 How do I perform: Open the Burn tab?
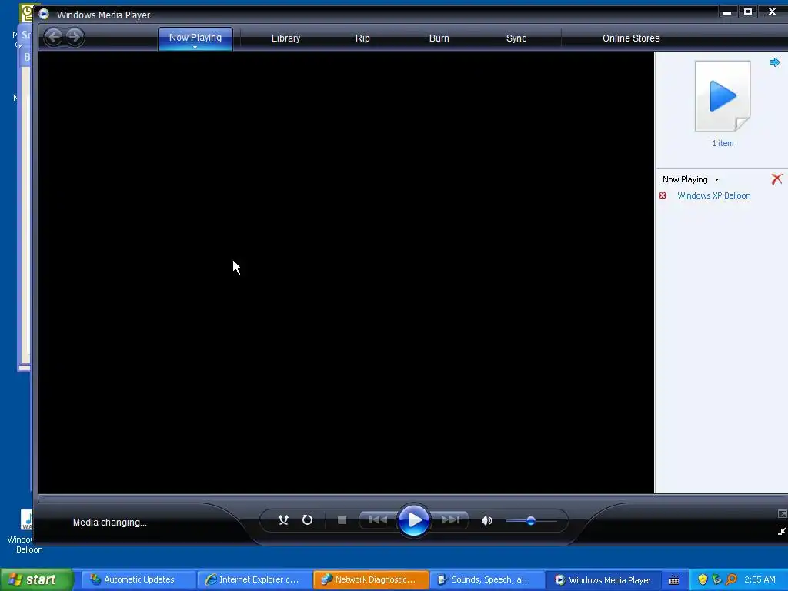439,38
